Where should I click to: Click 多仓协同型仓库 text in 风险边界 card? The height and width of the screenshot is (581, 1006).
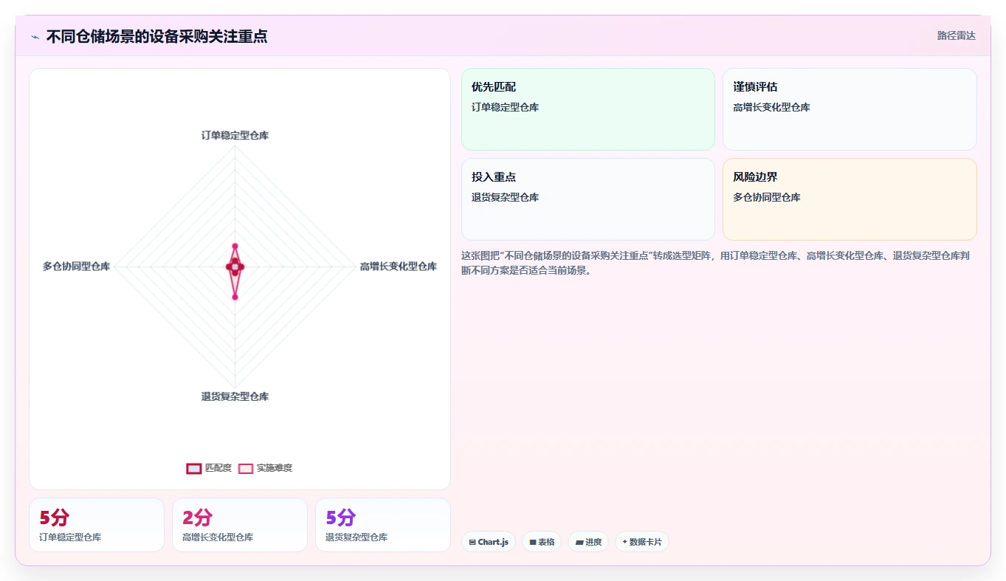767,198
